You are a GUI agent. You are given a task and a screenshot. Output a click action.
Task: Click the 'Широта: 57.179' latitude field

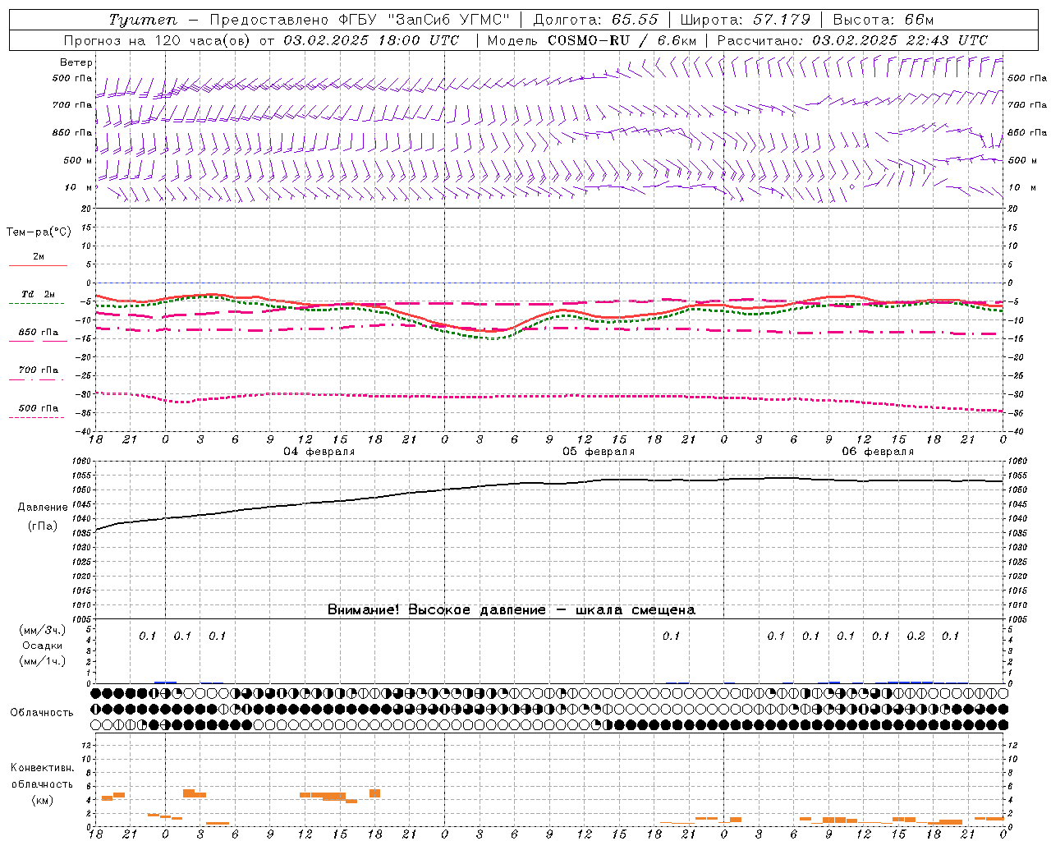click(x=746, y=20)
